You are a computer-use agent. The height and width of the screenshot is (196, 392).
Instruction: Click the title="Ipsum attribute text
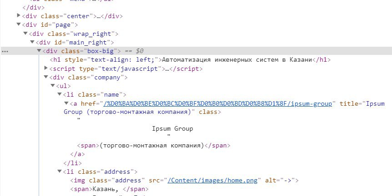(362, 103)
